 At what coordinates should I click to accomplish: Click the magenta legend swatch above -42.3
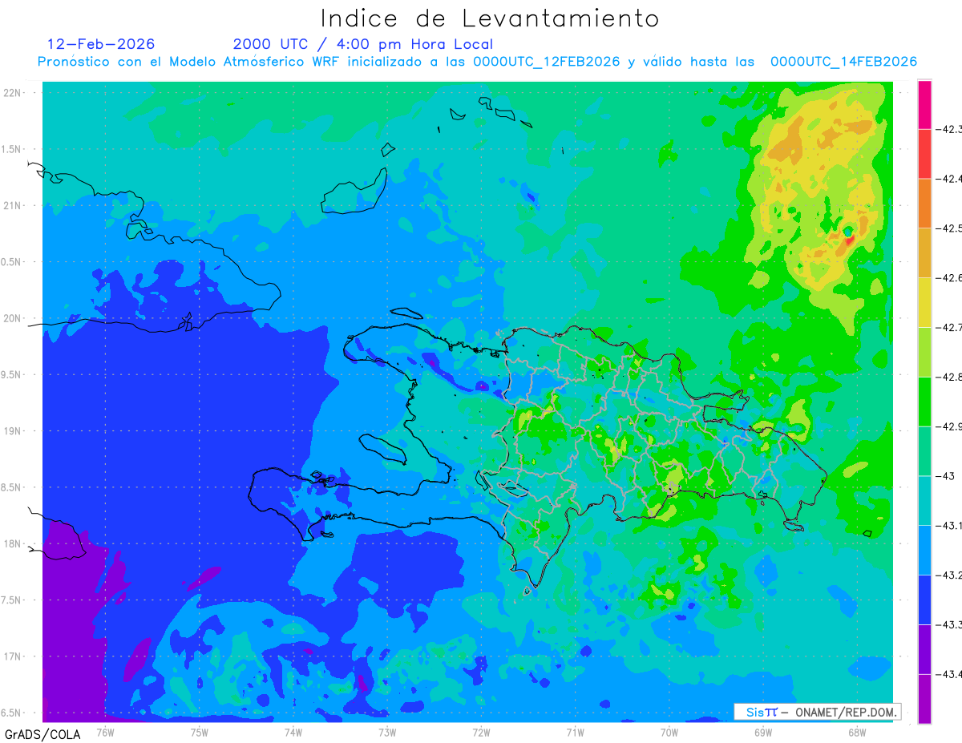pyautogui.click(x=924, y=104)
